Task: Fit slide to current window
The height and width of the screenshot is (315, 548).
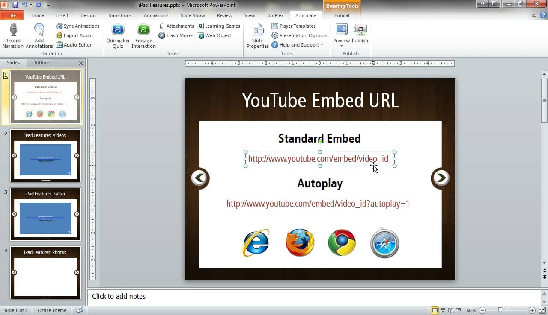Action: click(542, 310)
